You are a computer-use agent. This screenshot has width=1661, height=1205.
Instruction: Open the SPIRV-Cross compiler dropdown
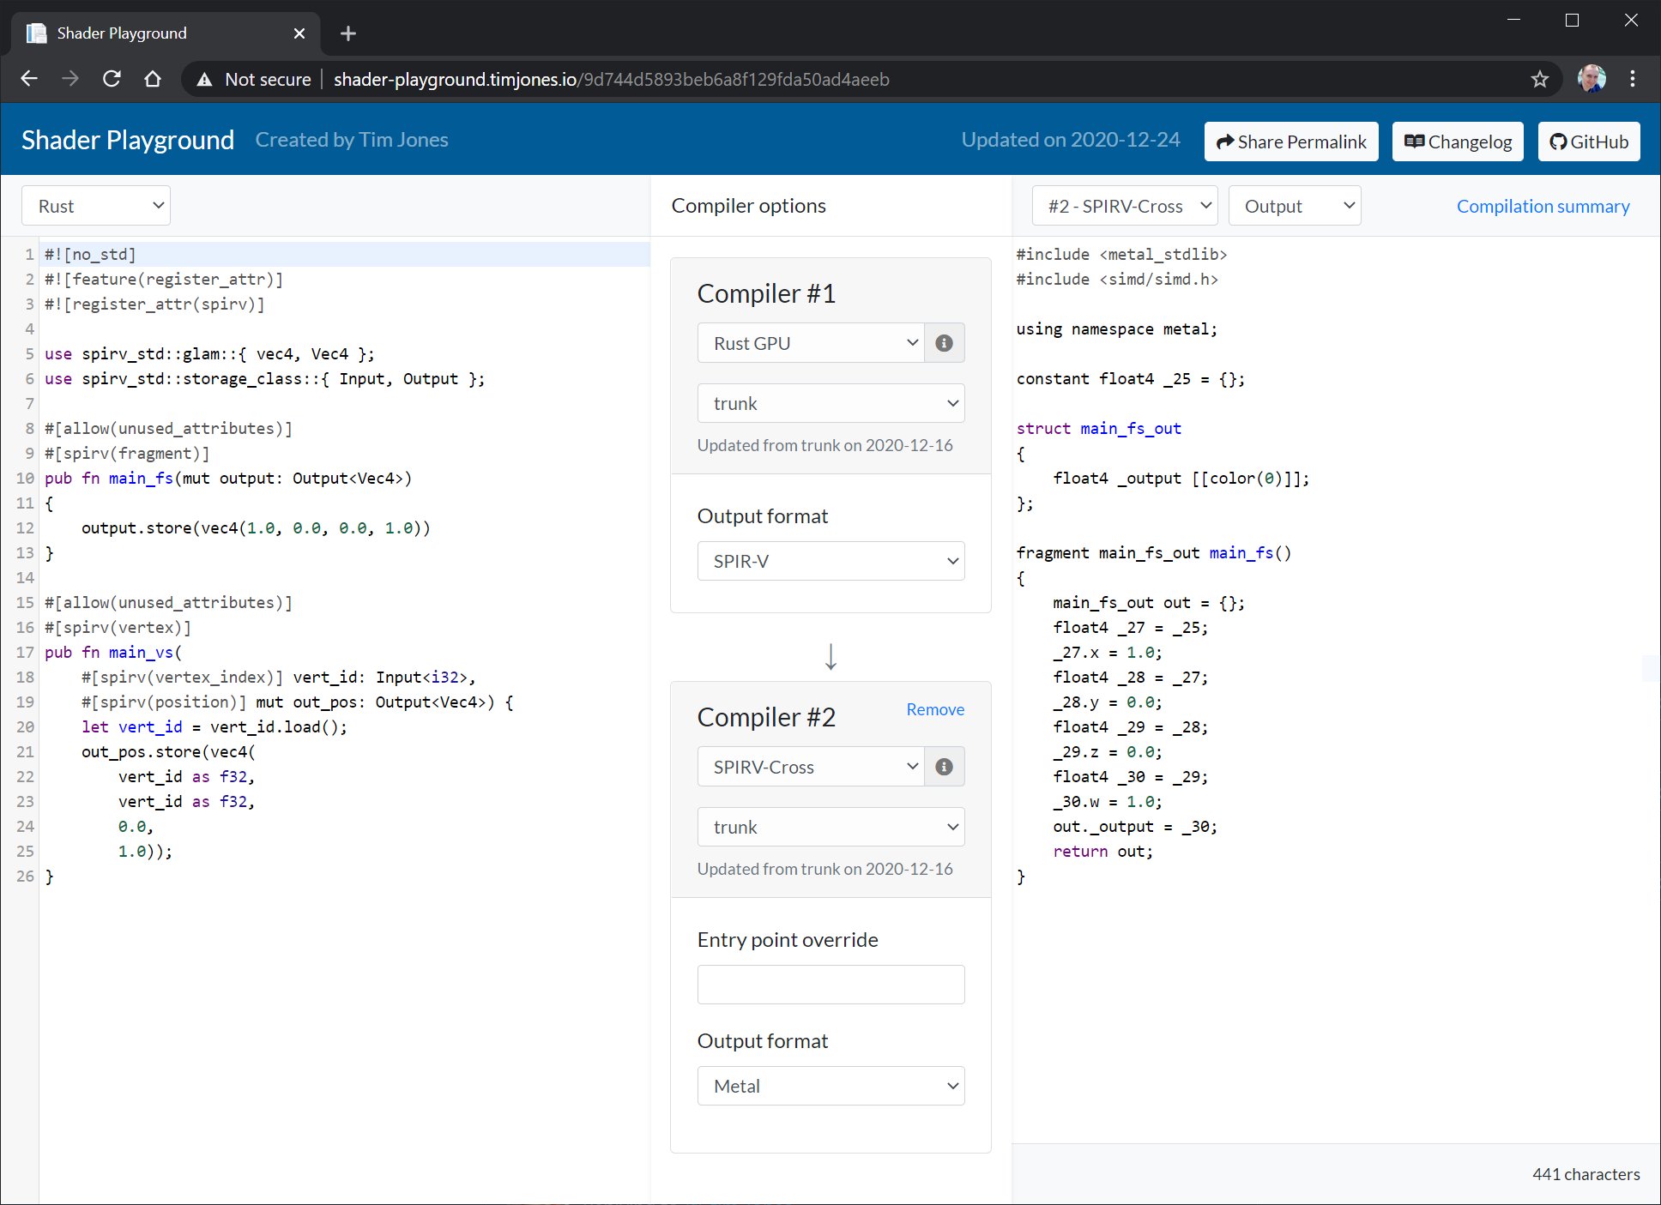point(811,767)
